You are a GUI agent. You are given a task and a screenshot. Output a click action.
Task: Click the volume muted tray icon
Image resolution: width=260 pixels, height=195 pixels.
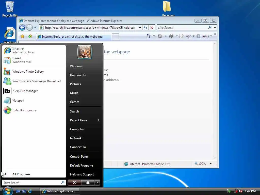(240, 191)
